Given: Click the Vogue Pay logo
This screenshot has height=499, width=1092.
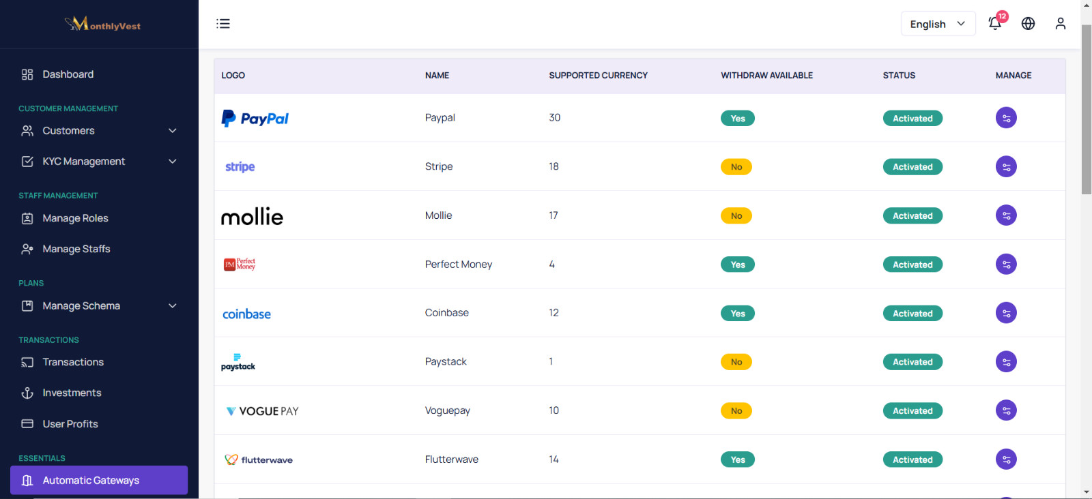Looking at the screenshot, I should pyautogui.click(x=262, y=411).
